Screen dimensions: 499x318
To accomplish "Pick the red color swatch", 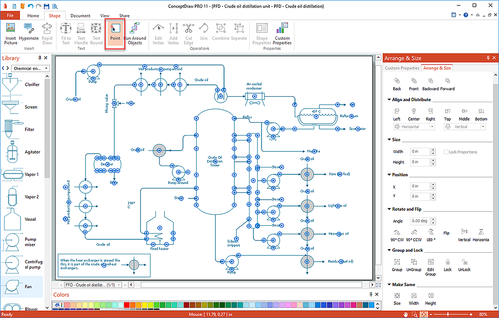I will [x=127, y=305].
